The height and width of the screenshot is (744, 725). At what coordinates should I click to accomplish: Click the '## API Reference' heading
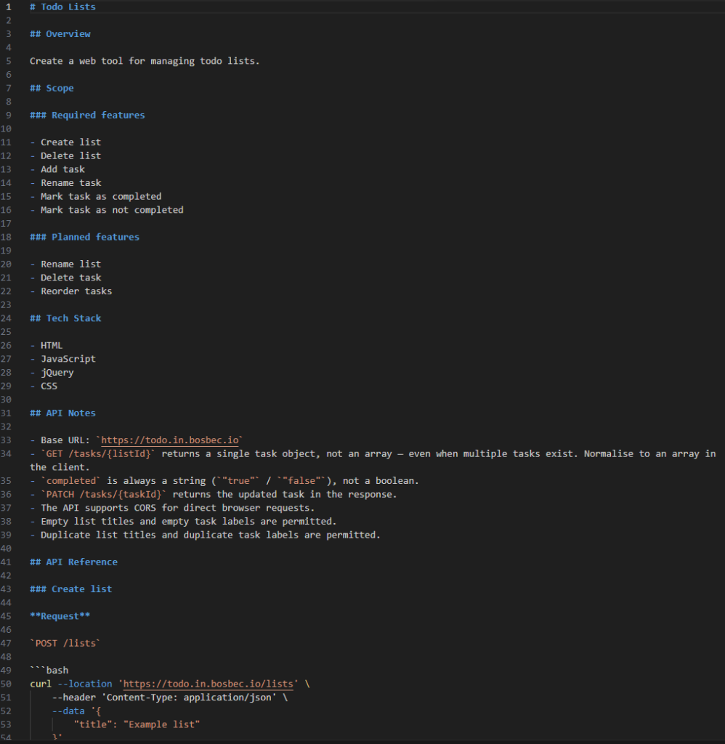click(x=73, y=562)
